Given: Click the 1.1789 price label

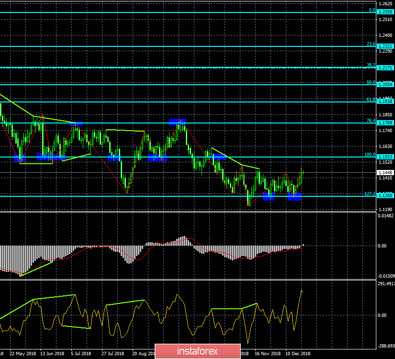Looking at the screenshot, I should [385, 123].
